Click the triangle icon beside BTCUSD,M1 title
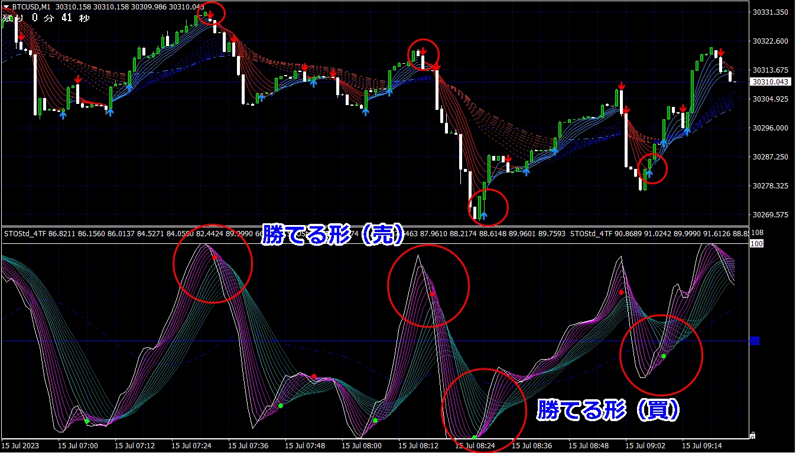 (6, 6)
